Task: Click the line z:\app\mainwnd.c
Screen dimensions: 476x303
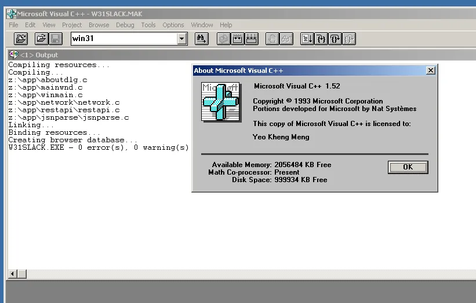Action: [45, 87]
